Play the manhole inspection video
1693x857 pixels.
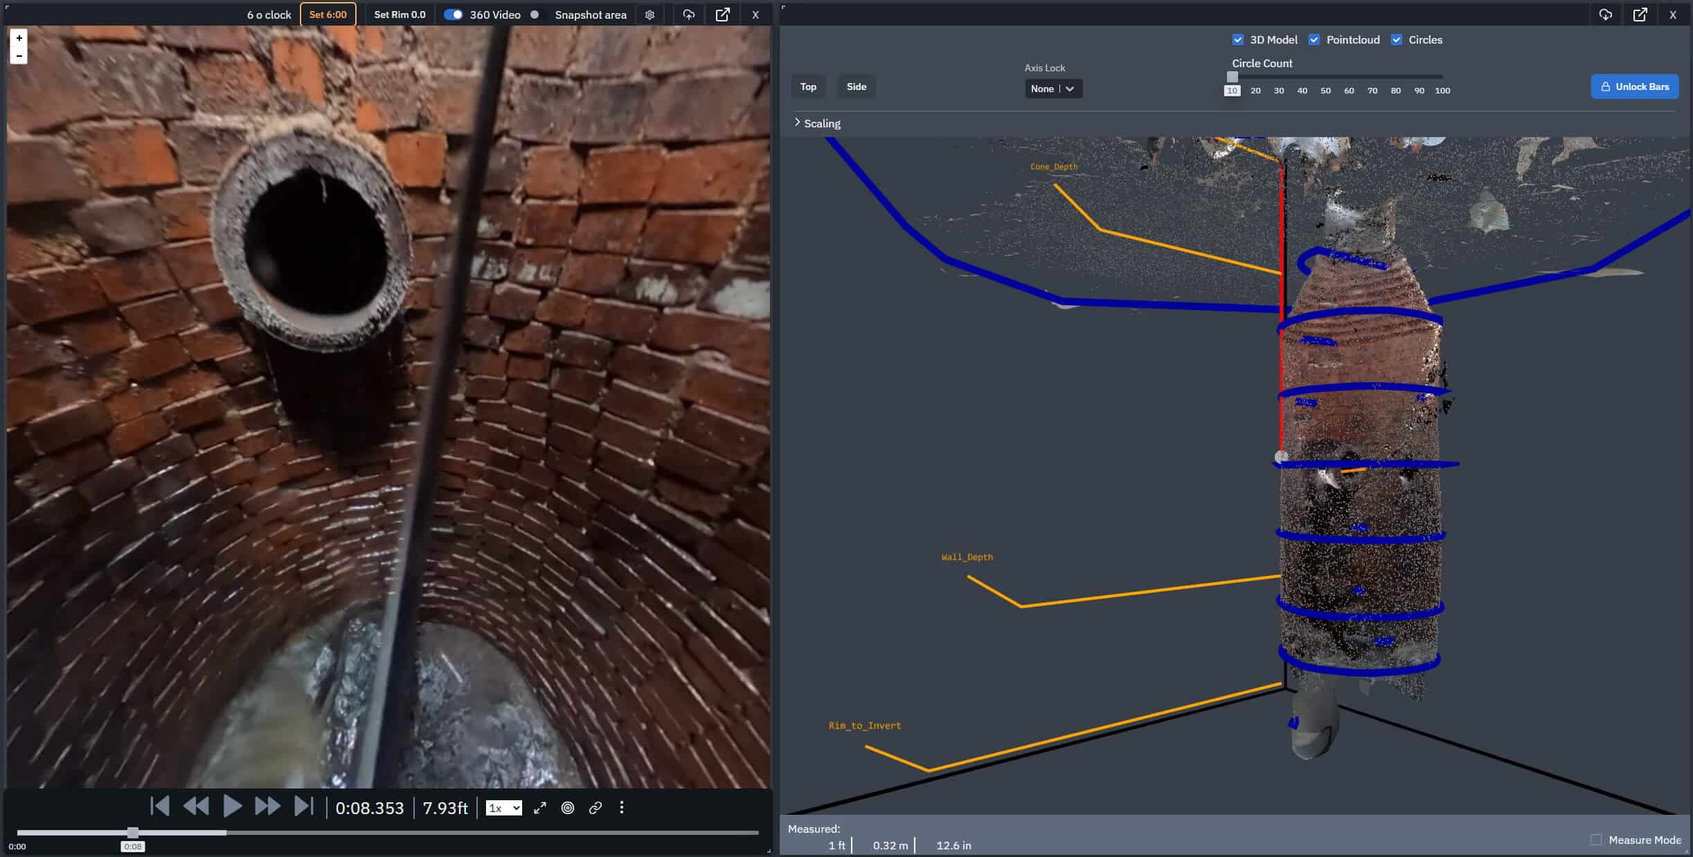coord(232,807)
